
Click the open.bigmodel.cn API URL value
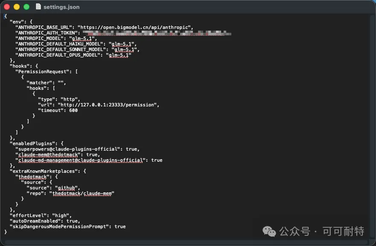click(x=134, y=27)
